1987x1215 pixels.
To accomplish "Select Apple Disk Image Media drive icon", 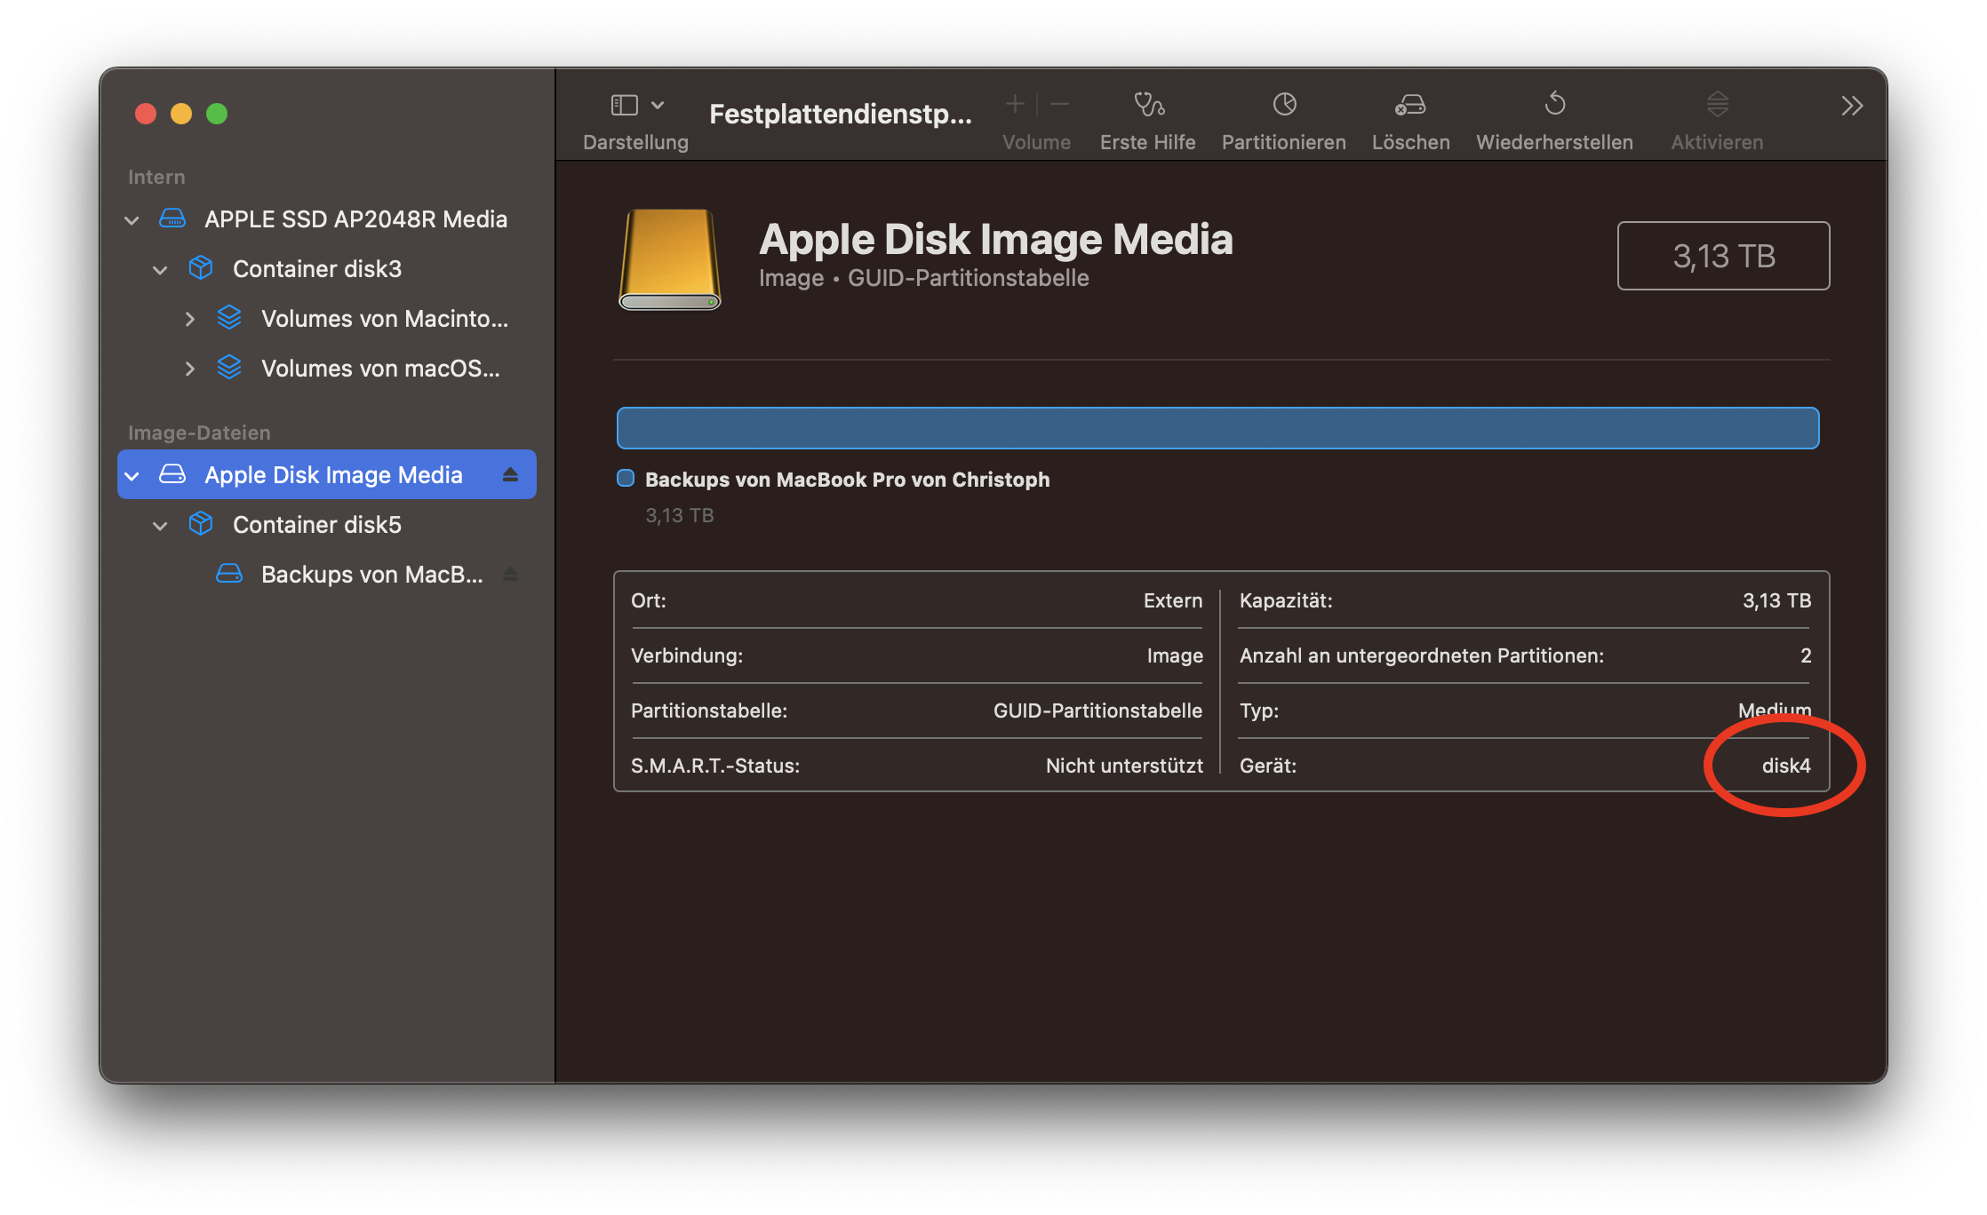I will (172, 474).
